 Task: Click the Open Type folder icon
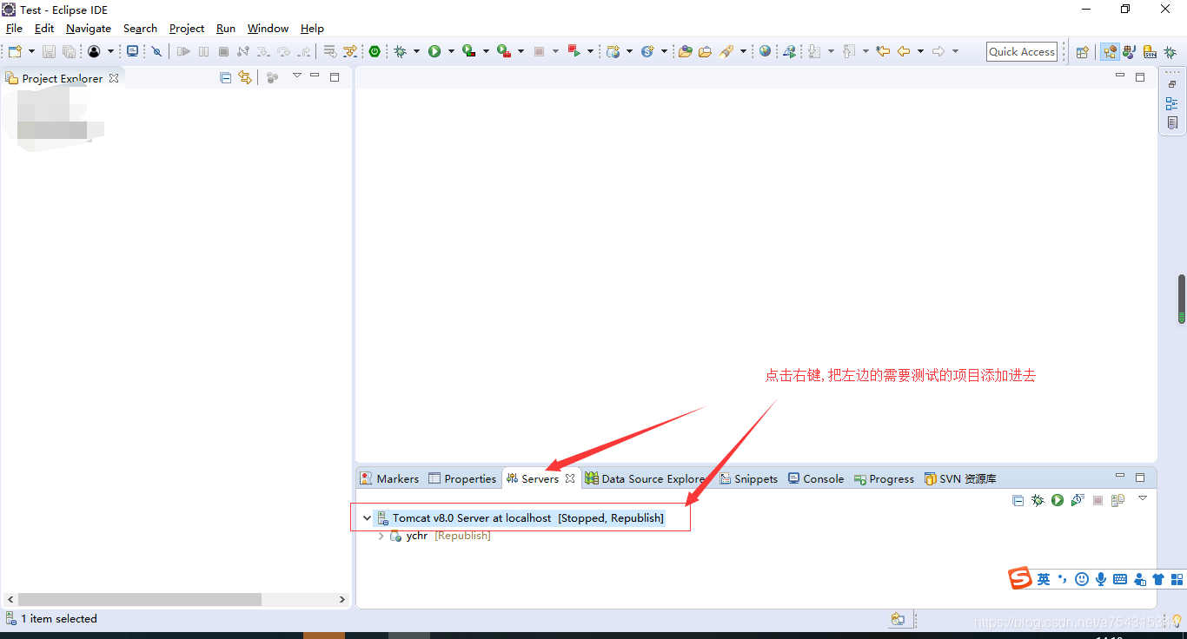[x=685, y=51]
